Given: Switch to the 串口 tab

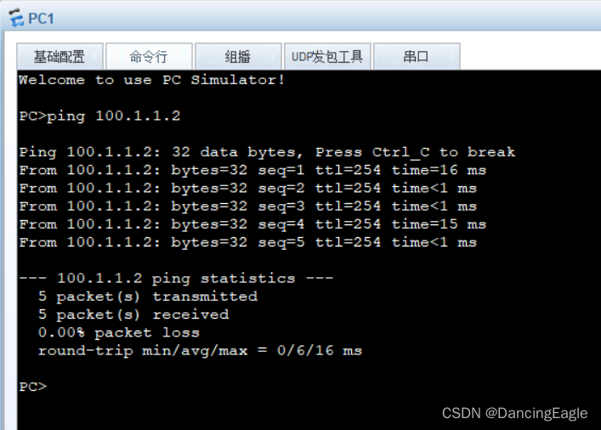Looking at the screenshot, I should coord(416,57).
